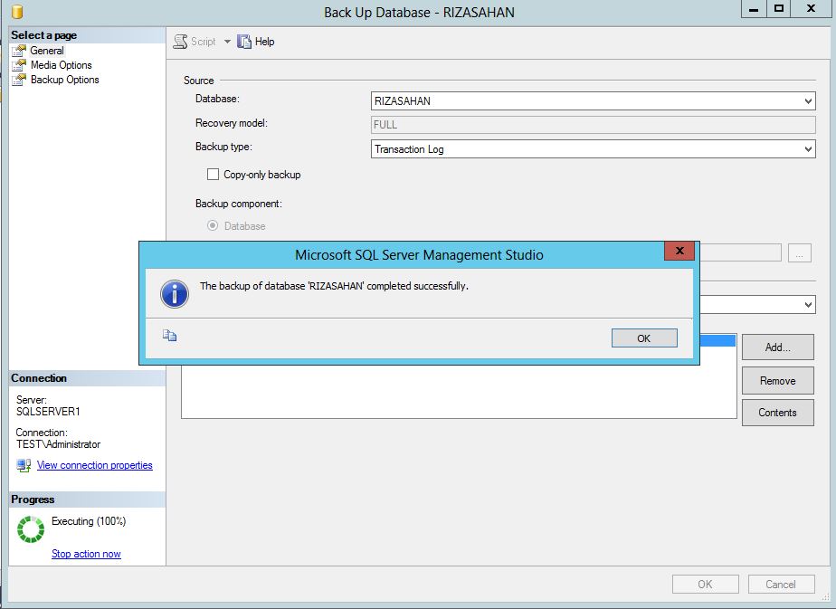This screenshot has width=836, height=609.
Task: Click the Media Options page icon
Action: click(19, 65)
